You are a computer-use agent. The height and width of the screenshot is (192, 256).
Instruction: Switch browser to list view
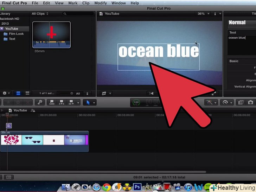click(27, 93)
